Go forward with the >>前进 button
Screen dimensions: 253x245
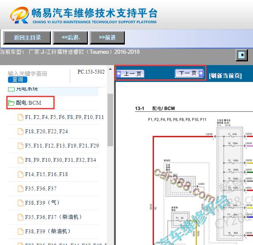tap(107, 37)
